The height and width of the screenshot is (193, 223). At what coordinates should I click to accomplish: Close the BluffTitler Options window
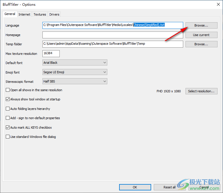pyautogui.click(x=218, y=4)
